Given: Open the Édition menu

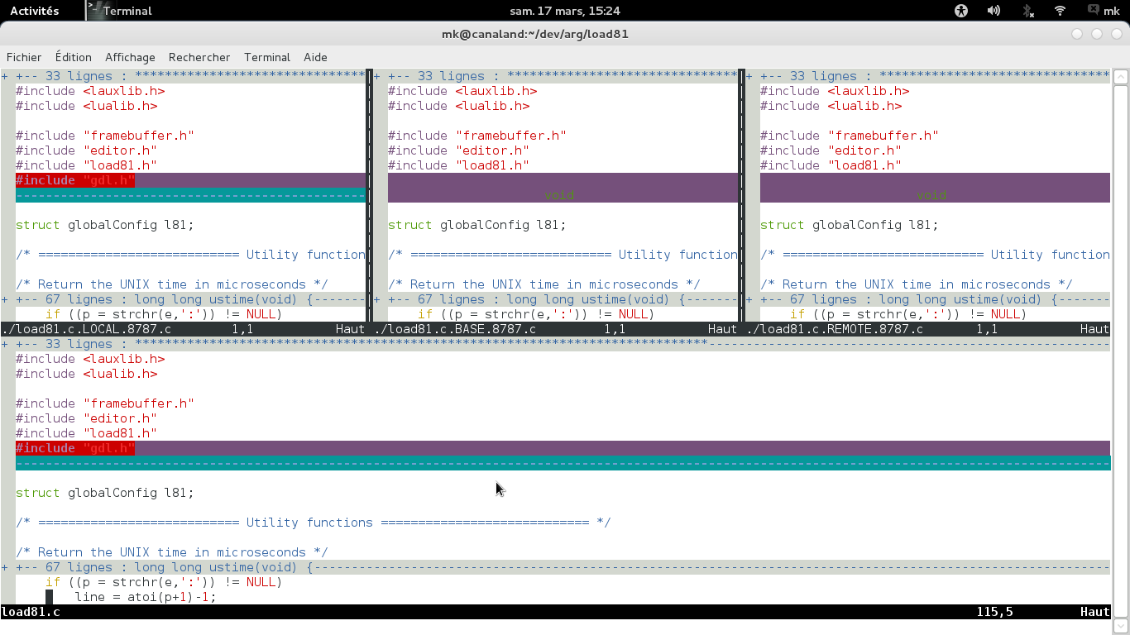Looking at the screenshot, I should point(74,57).
